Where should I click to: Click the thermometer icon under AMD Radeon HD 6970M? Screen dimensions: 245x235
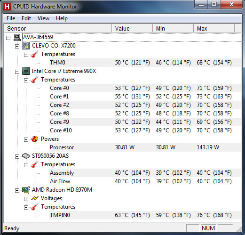35,207
